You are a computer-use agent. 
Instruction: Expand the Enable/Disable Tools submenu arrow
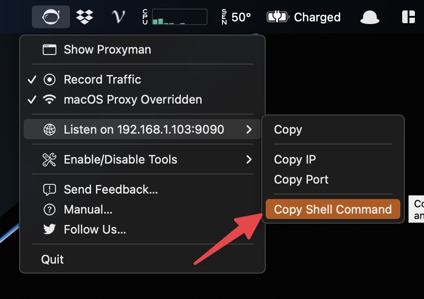(x=249, y=159)
